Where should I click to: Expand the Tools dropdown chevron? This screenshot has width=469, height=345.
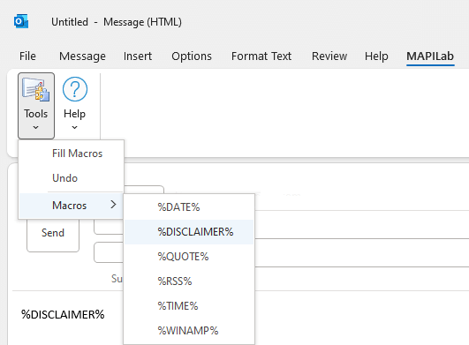coord(36,128)
